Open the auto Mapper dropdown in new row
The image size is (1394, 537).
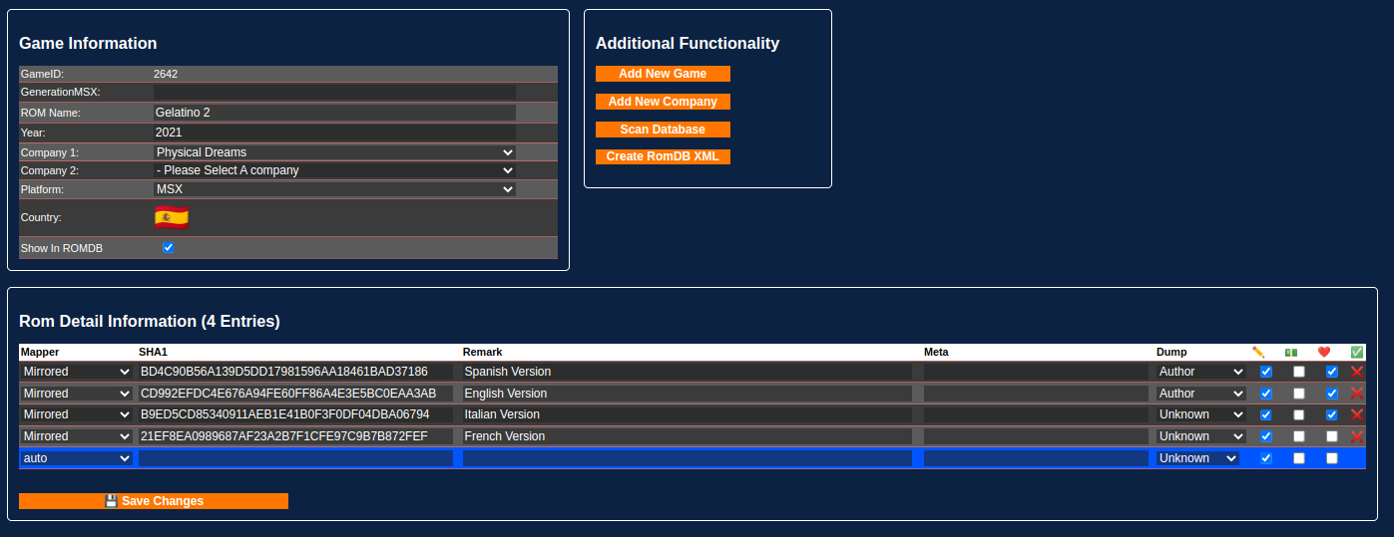tap(76, 458)
